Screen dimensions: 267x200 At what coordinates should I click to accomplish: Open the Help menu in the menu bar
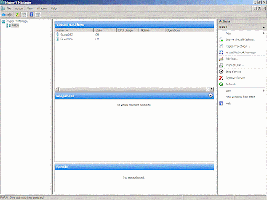tap(54, 8)
